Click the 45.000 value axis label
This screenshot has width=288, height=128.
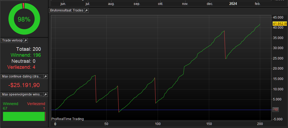[279, 17]
